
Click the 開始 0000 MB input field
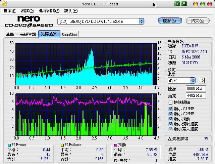click(196, 88)
